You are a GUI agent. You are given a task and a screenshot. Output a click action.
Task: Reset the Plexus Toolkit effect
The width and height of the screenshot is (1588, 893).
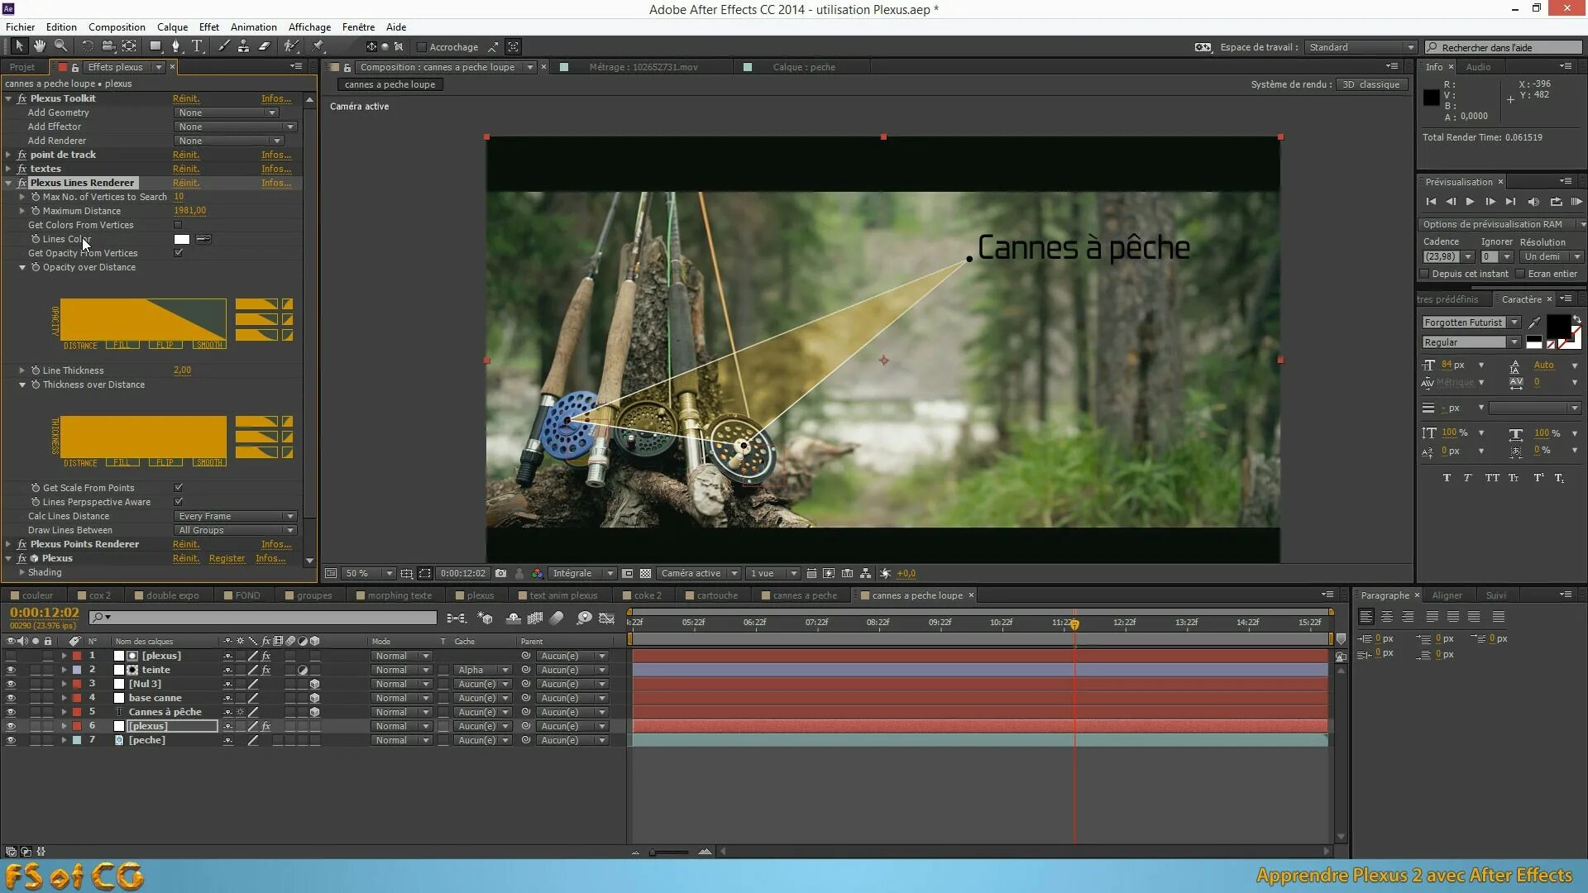186,98
